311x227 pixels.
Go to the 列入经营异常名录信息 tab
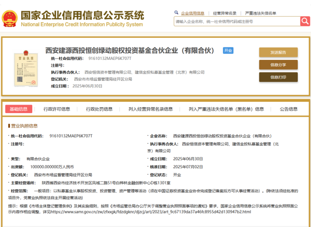[x=150, y=109]
